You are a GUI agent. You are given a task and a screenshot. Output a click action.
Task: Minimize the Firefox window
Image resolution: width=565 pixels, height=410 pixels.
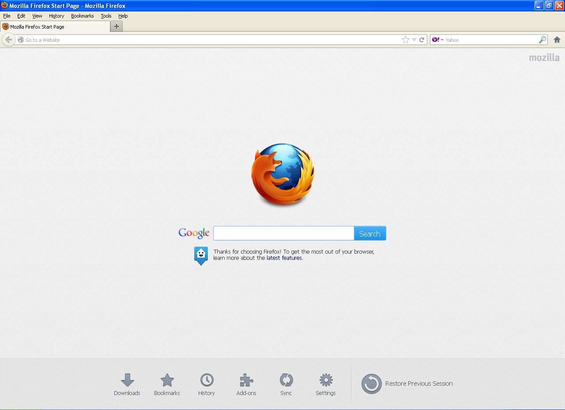tap(539, 5)
